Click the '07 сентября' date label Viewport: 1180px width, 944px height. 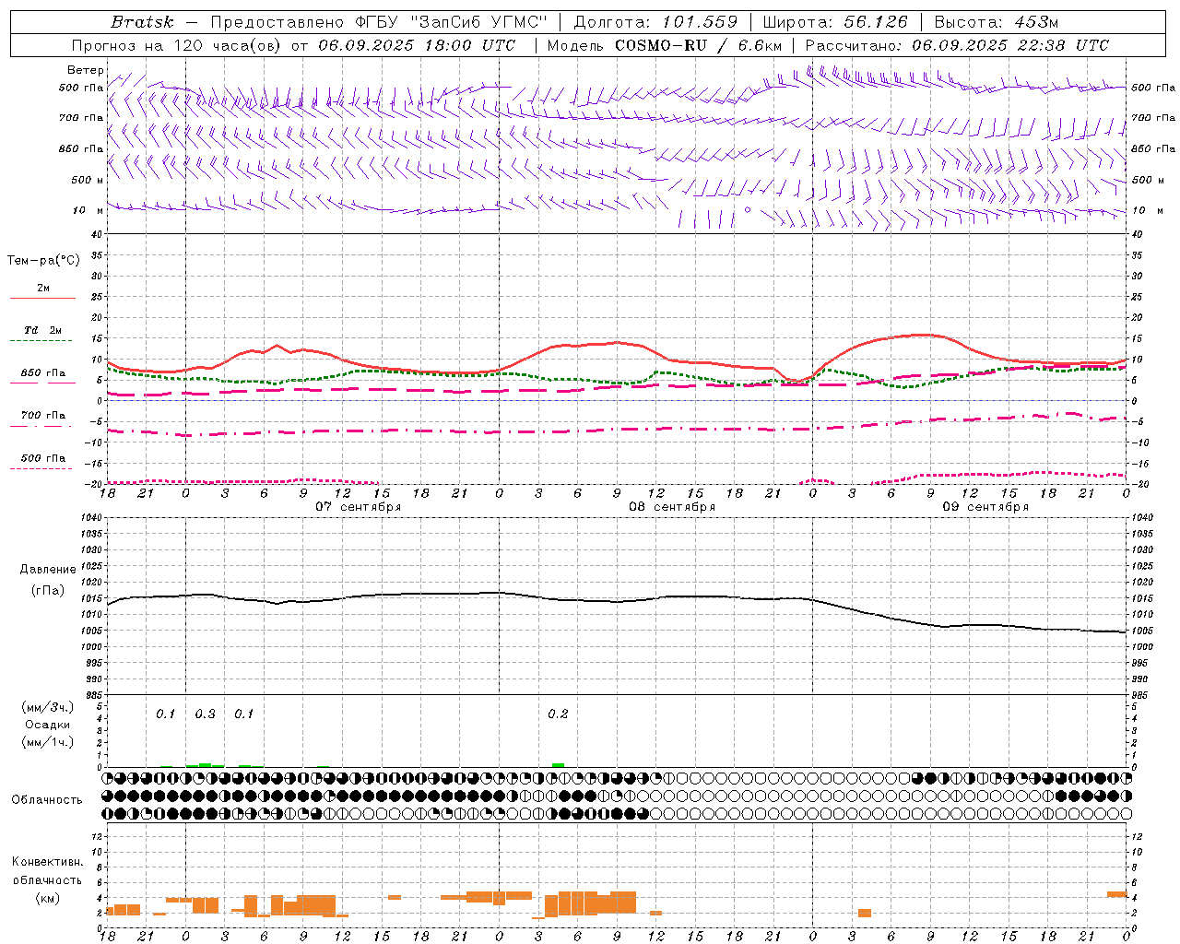coord(358,507)
